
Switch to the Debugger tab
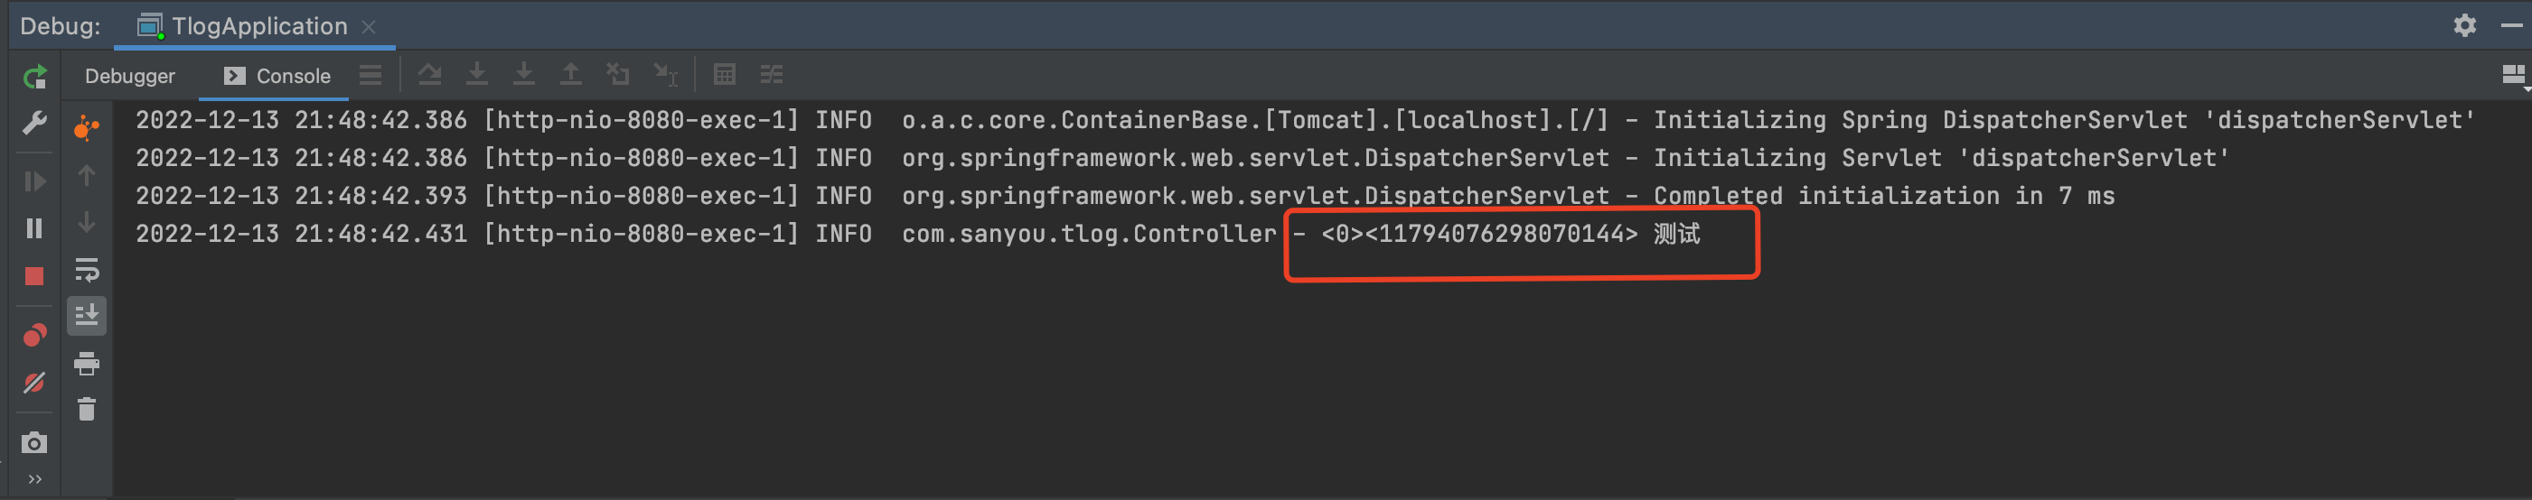click(130, 76)
